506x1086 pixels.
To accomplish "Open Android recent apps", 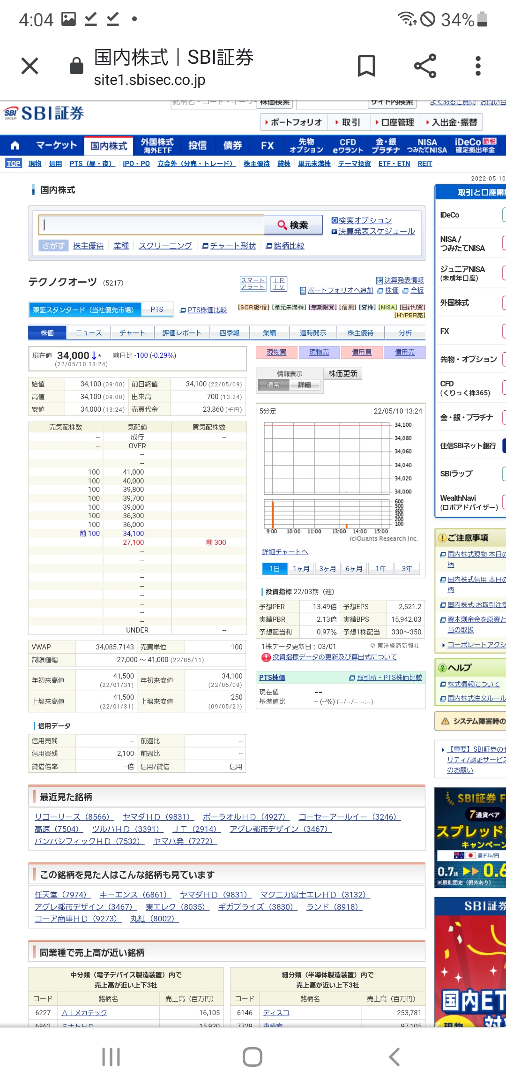I will pyautogui.click(x=111, y=1056).
